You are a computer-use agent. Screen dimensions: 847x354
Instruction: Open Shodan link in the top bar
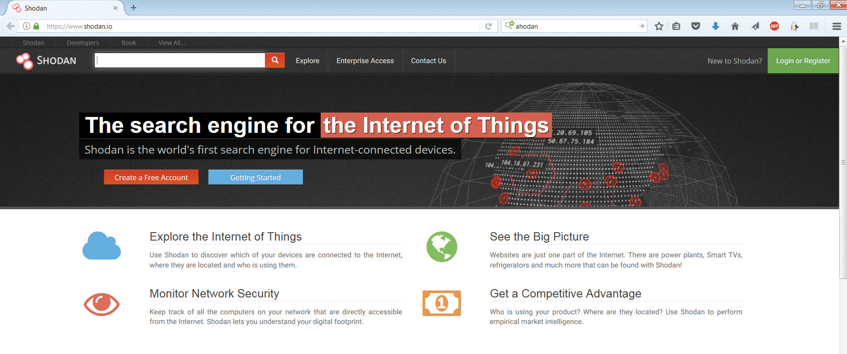[34, 43]
